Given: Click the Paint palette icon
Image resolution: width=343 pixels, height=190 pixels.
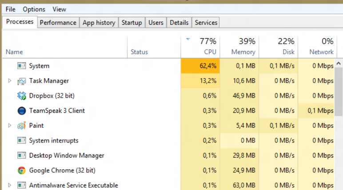Looking at the screenshot, I should click(x=21, y=126).
